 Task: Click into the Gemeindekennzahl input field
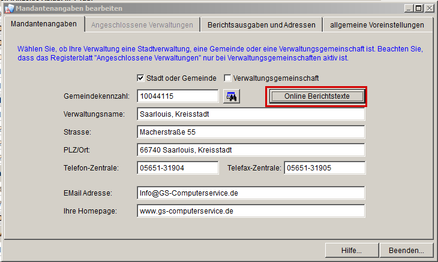178,96
